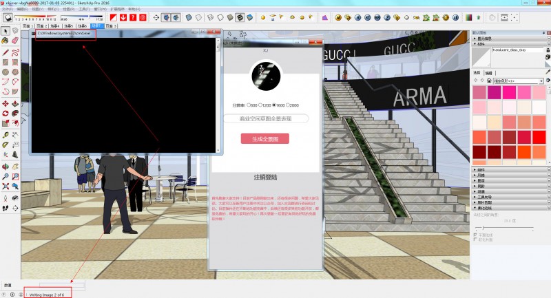Screen dimensions: 551x298
Task: Select the Freehand drawing tool
Action: pos(15,53)
